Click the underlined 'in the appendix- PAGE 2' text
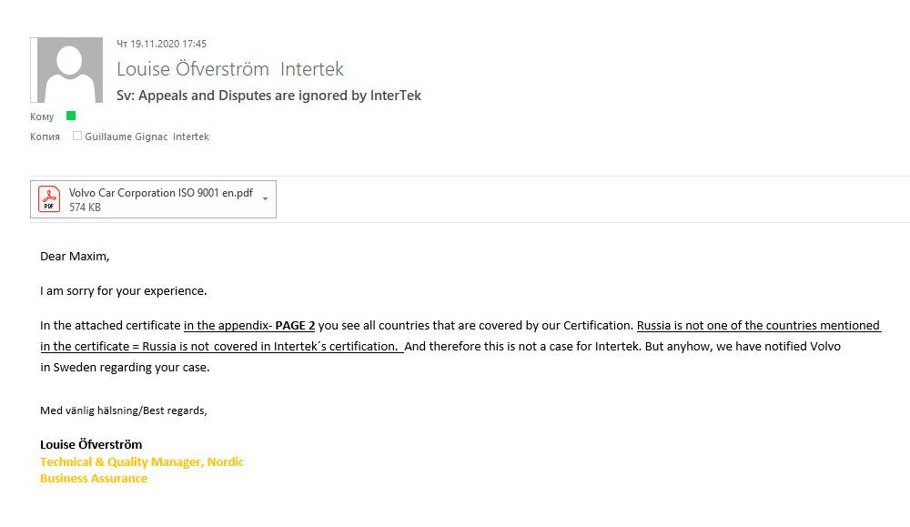 [249, 326]
